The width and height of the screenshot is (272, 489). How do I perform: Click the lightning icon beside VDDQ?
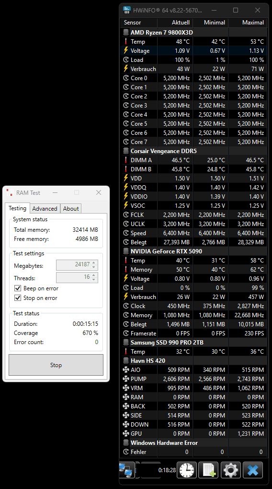tap(126, 187)
